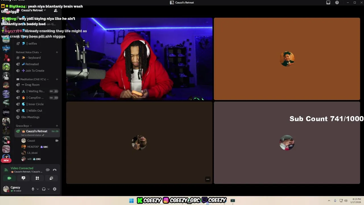The image size is (364, 205).
Task: Open headphone output options arrow
Action: pyautogui.click(x=48, y=189)
